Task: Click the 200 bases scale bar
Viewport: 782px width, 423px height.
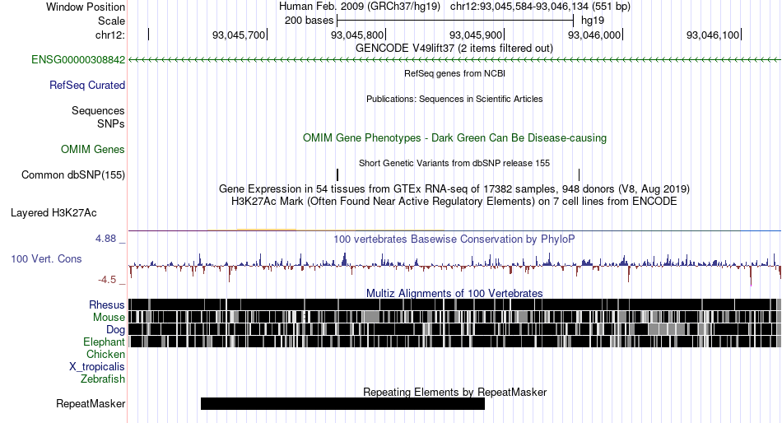Action: tap(455, 21)
